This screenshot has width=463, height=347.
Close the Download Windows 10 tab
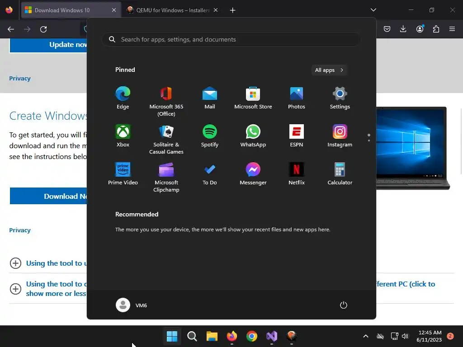pyautogui.click(x=113, y=10)
